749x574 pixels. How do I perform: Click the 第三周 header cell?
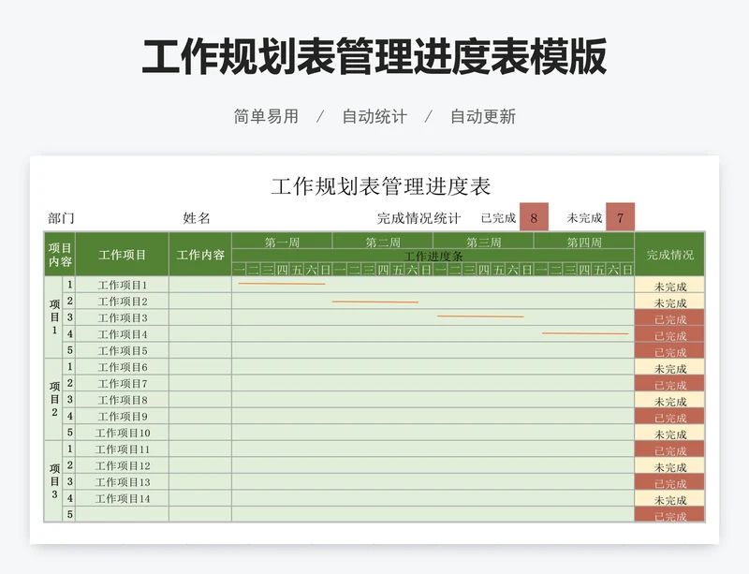pyautogui.click(x=483, y=242)
